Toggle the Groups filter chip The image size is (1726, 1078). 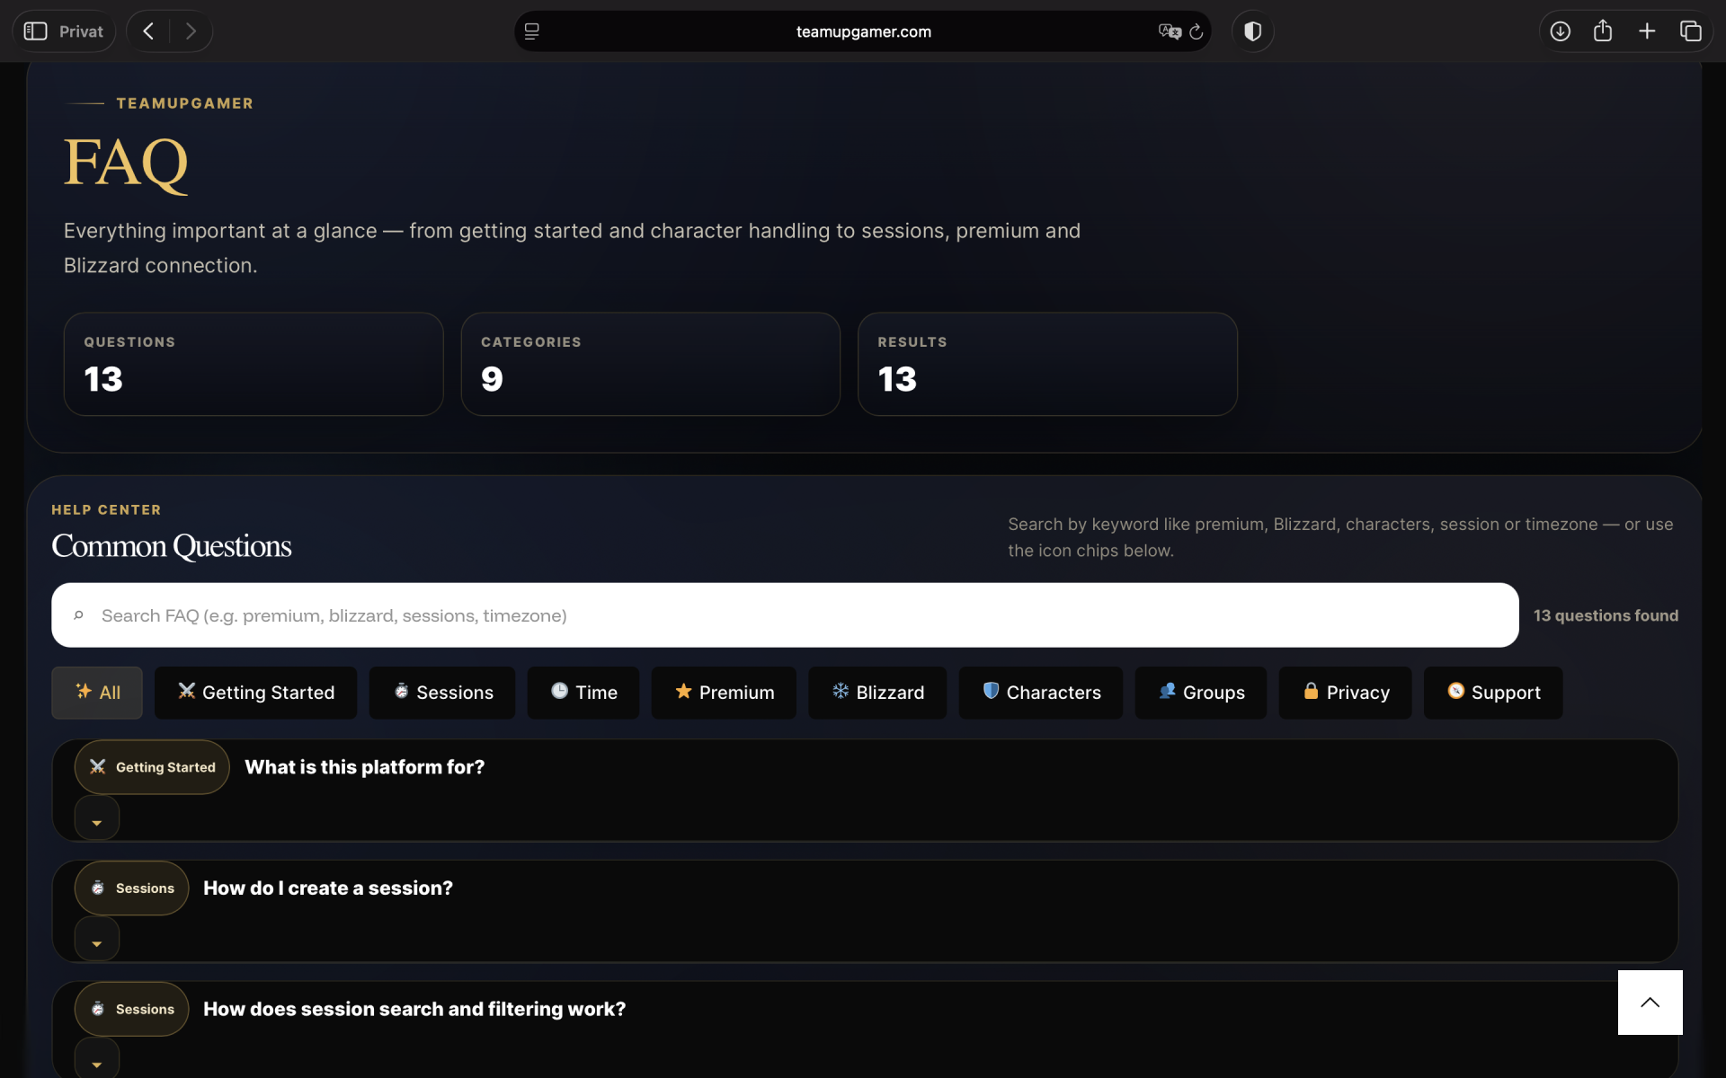1200,692
